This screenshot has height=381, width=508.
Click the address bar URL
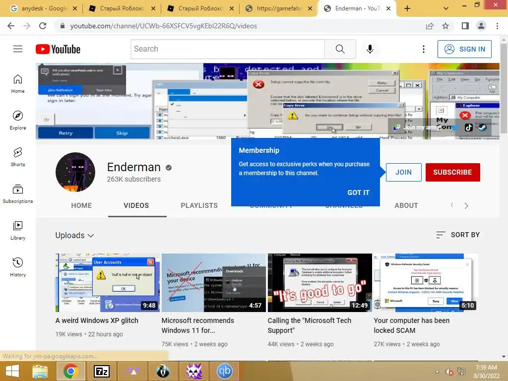(x=164, y=26)
